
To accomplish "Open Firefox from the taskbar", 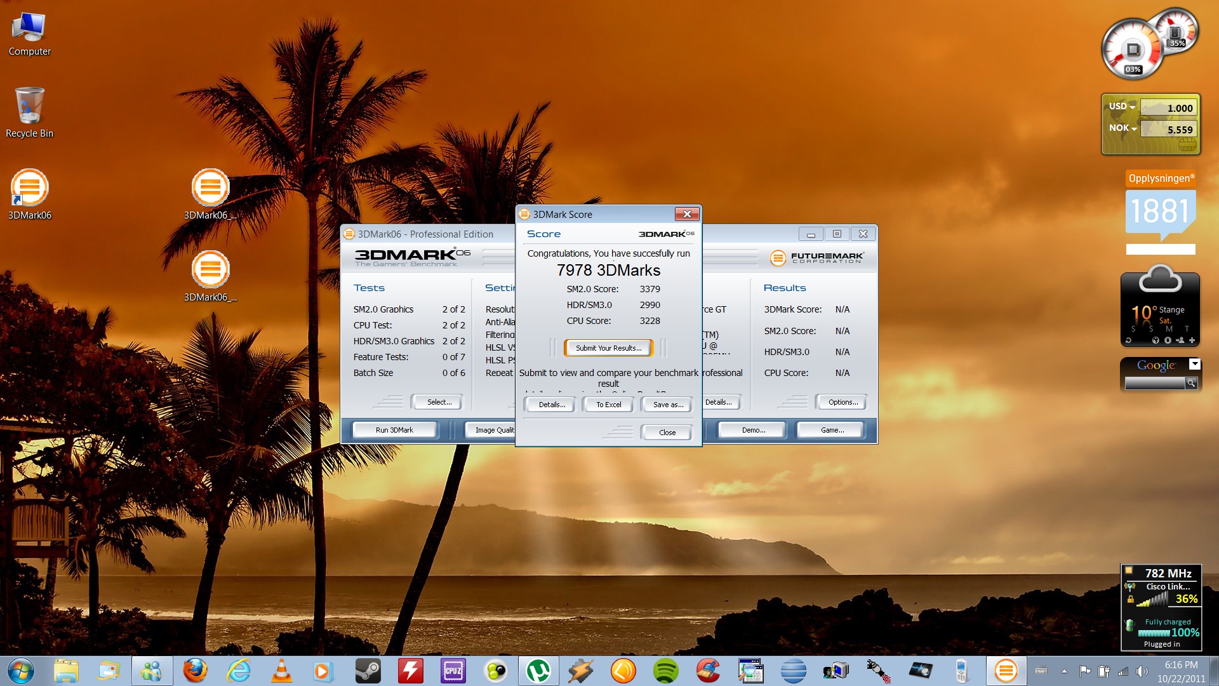I will click(x=195, y=671).
